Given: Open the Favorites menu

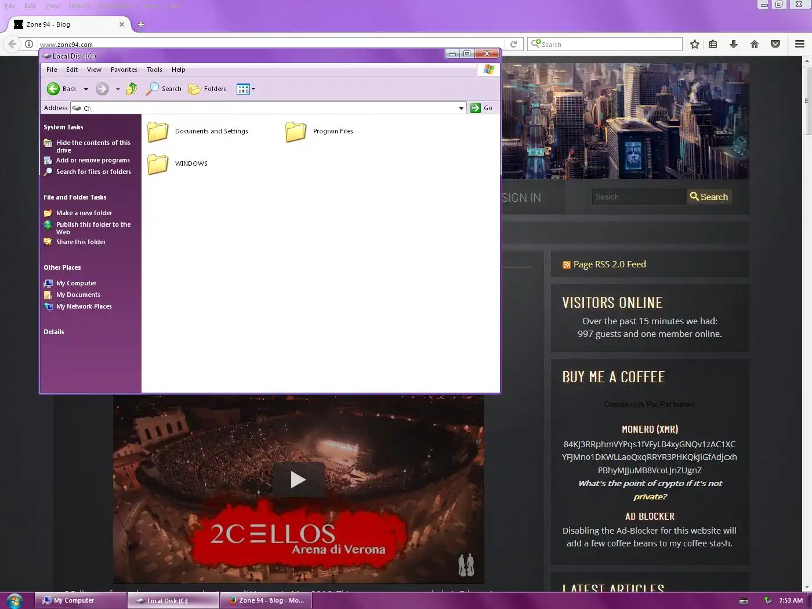Looking at the screenshot, I should (x=124, y=70).
